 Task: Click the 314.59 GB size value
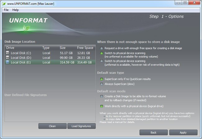pos(67,62)
